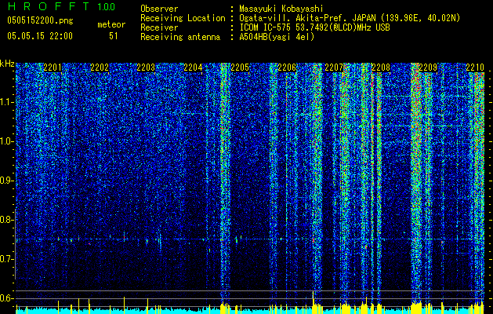493x314 pixels.
Task: Click the Receiving Location label
Action: [183, 18]
